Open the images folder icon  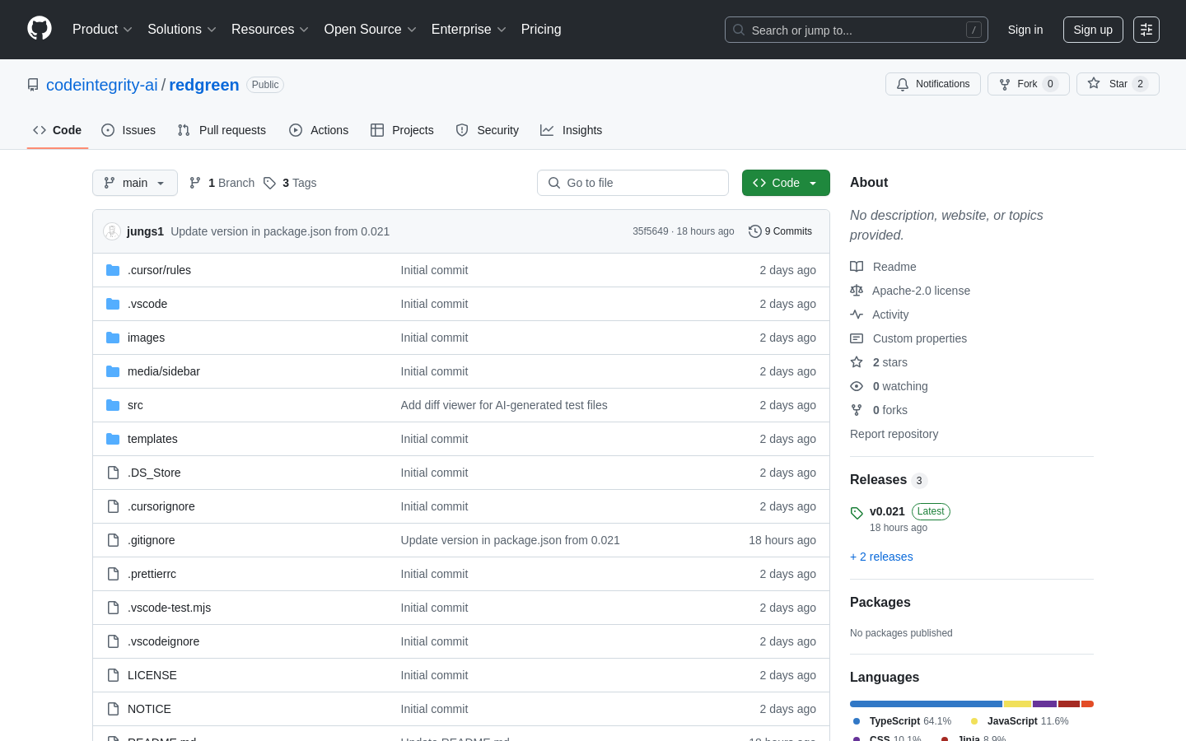tap(113, 338)
